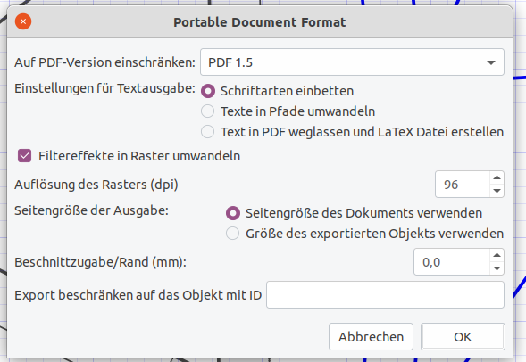Click the Portable Document Format title bar
Screen dimensions: 526x362
click(260, 22)
